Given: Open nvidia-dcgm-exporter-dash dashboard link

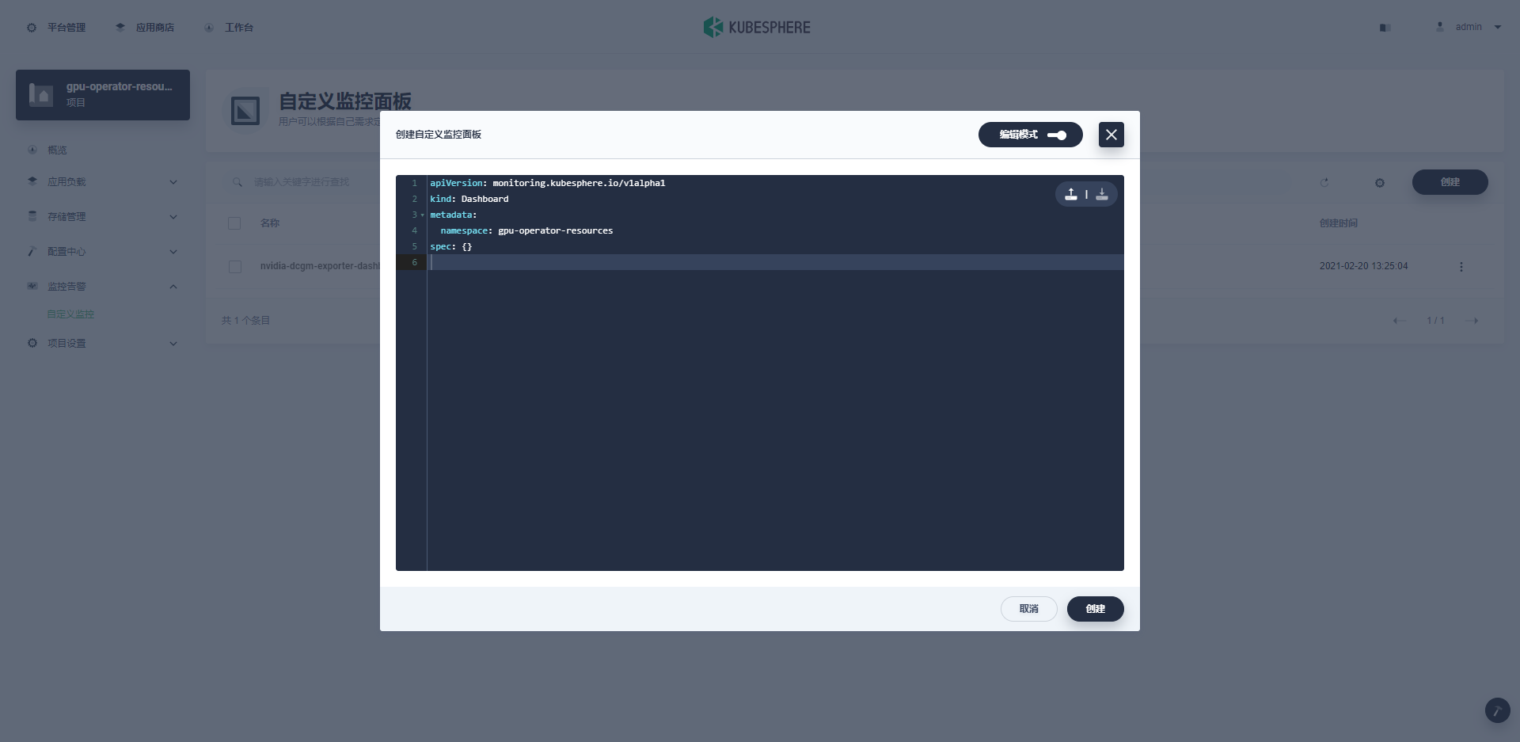Looking at the screenshot, I should pos(320,266).
